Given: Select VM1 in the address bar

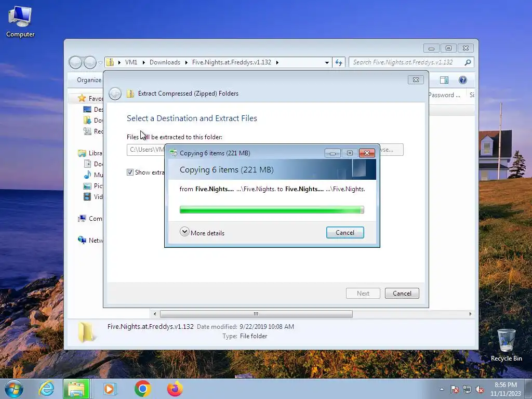Looking at the screenshot, I should tap(131, 62).
